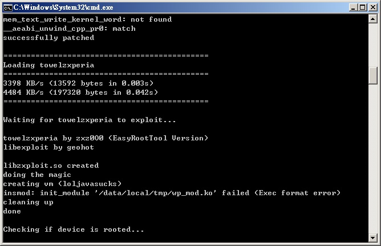Click the scrollbar down arrow
The width and height of the screenshot is (381, 246).
[373, 237]
